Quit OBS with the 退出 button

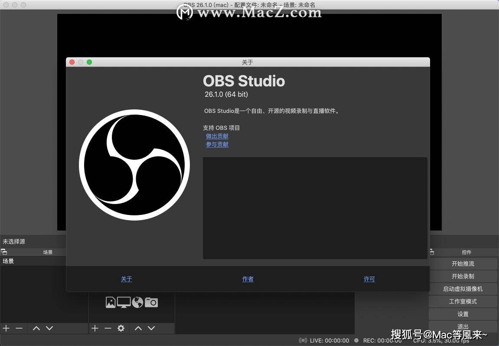coord(463,326)
